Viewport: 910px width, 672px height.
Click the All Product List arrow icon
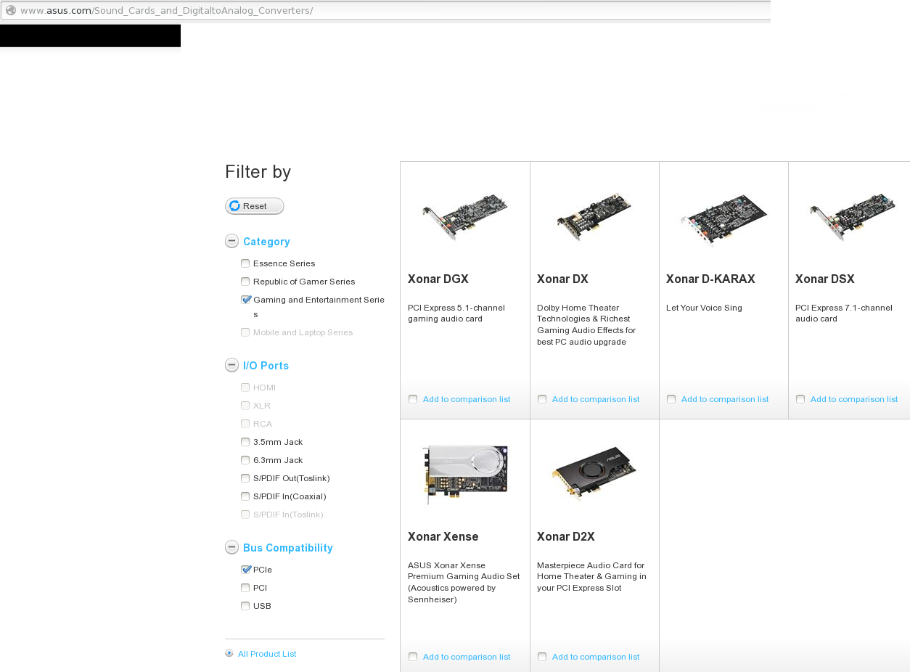(x=229, y=653)
